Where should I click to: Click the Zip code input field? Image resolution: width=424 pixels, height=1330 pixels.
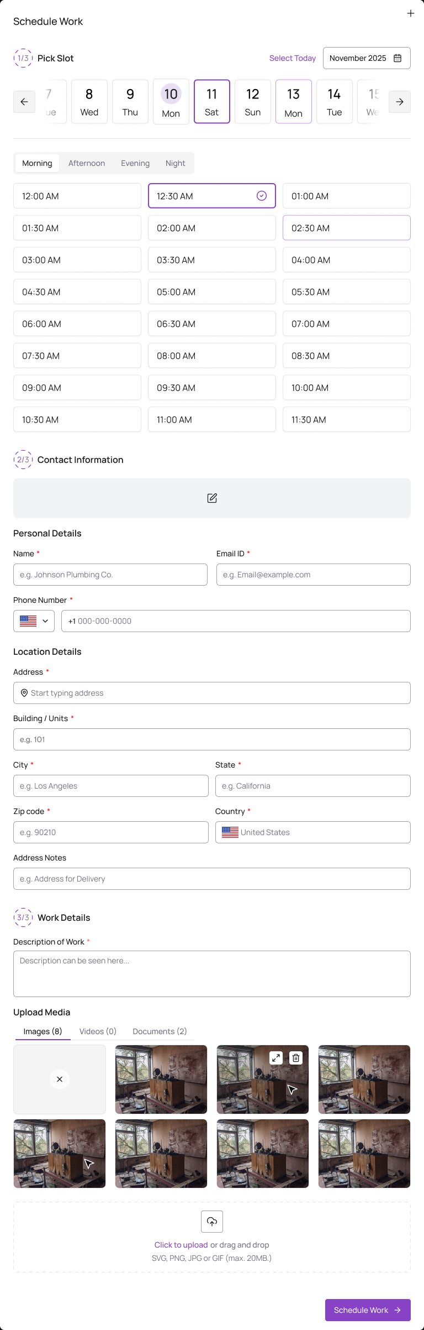click(111, 832)
